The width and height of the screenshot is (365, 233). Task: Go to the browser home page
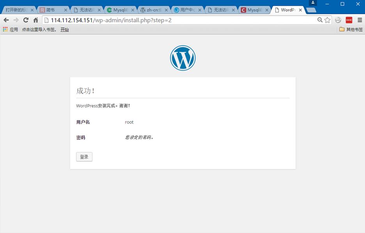(35, 20)
